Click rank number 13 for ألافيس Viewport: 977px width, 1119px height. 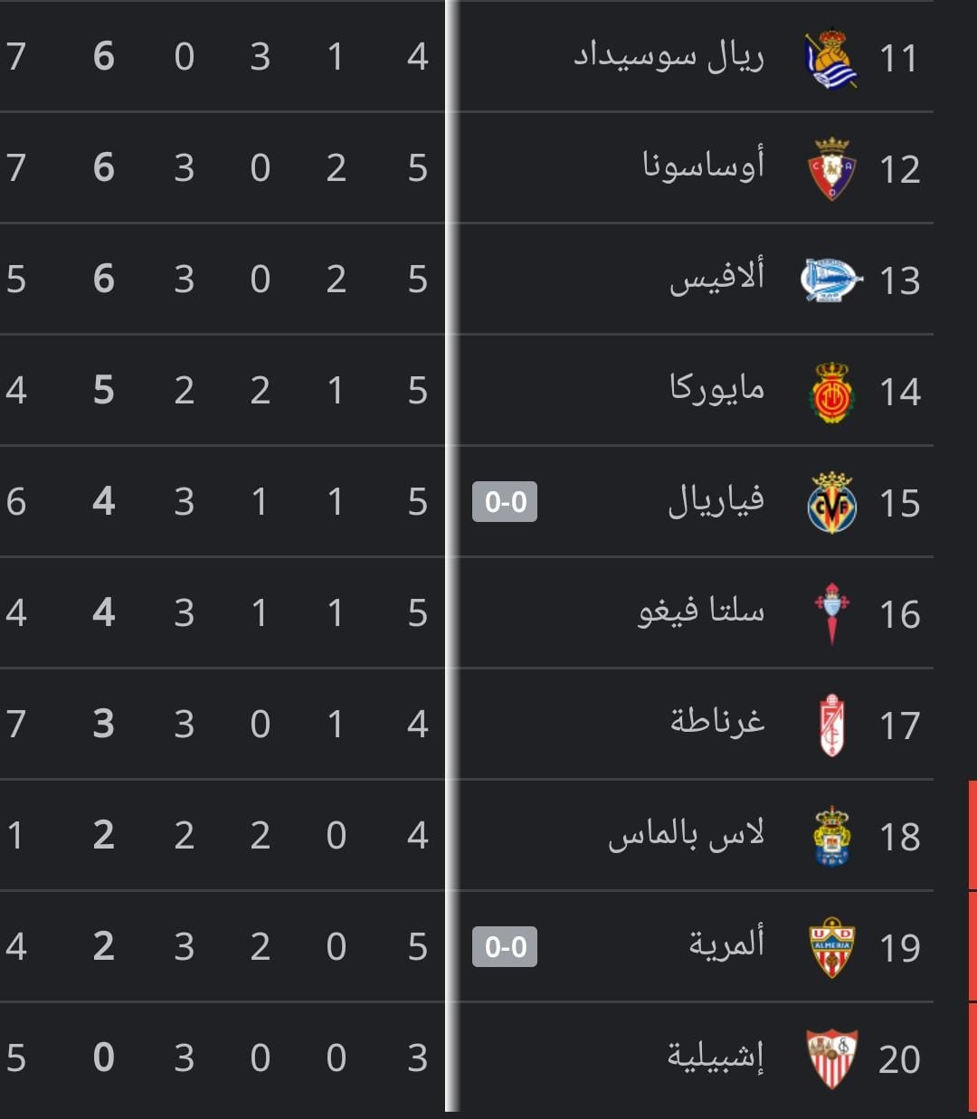899,280
